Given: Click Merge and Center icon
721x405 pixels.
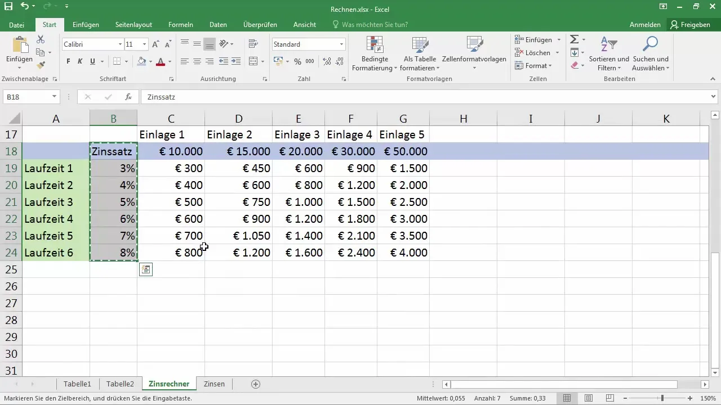Looking at the screenshot, I should [252, 61].
